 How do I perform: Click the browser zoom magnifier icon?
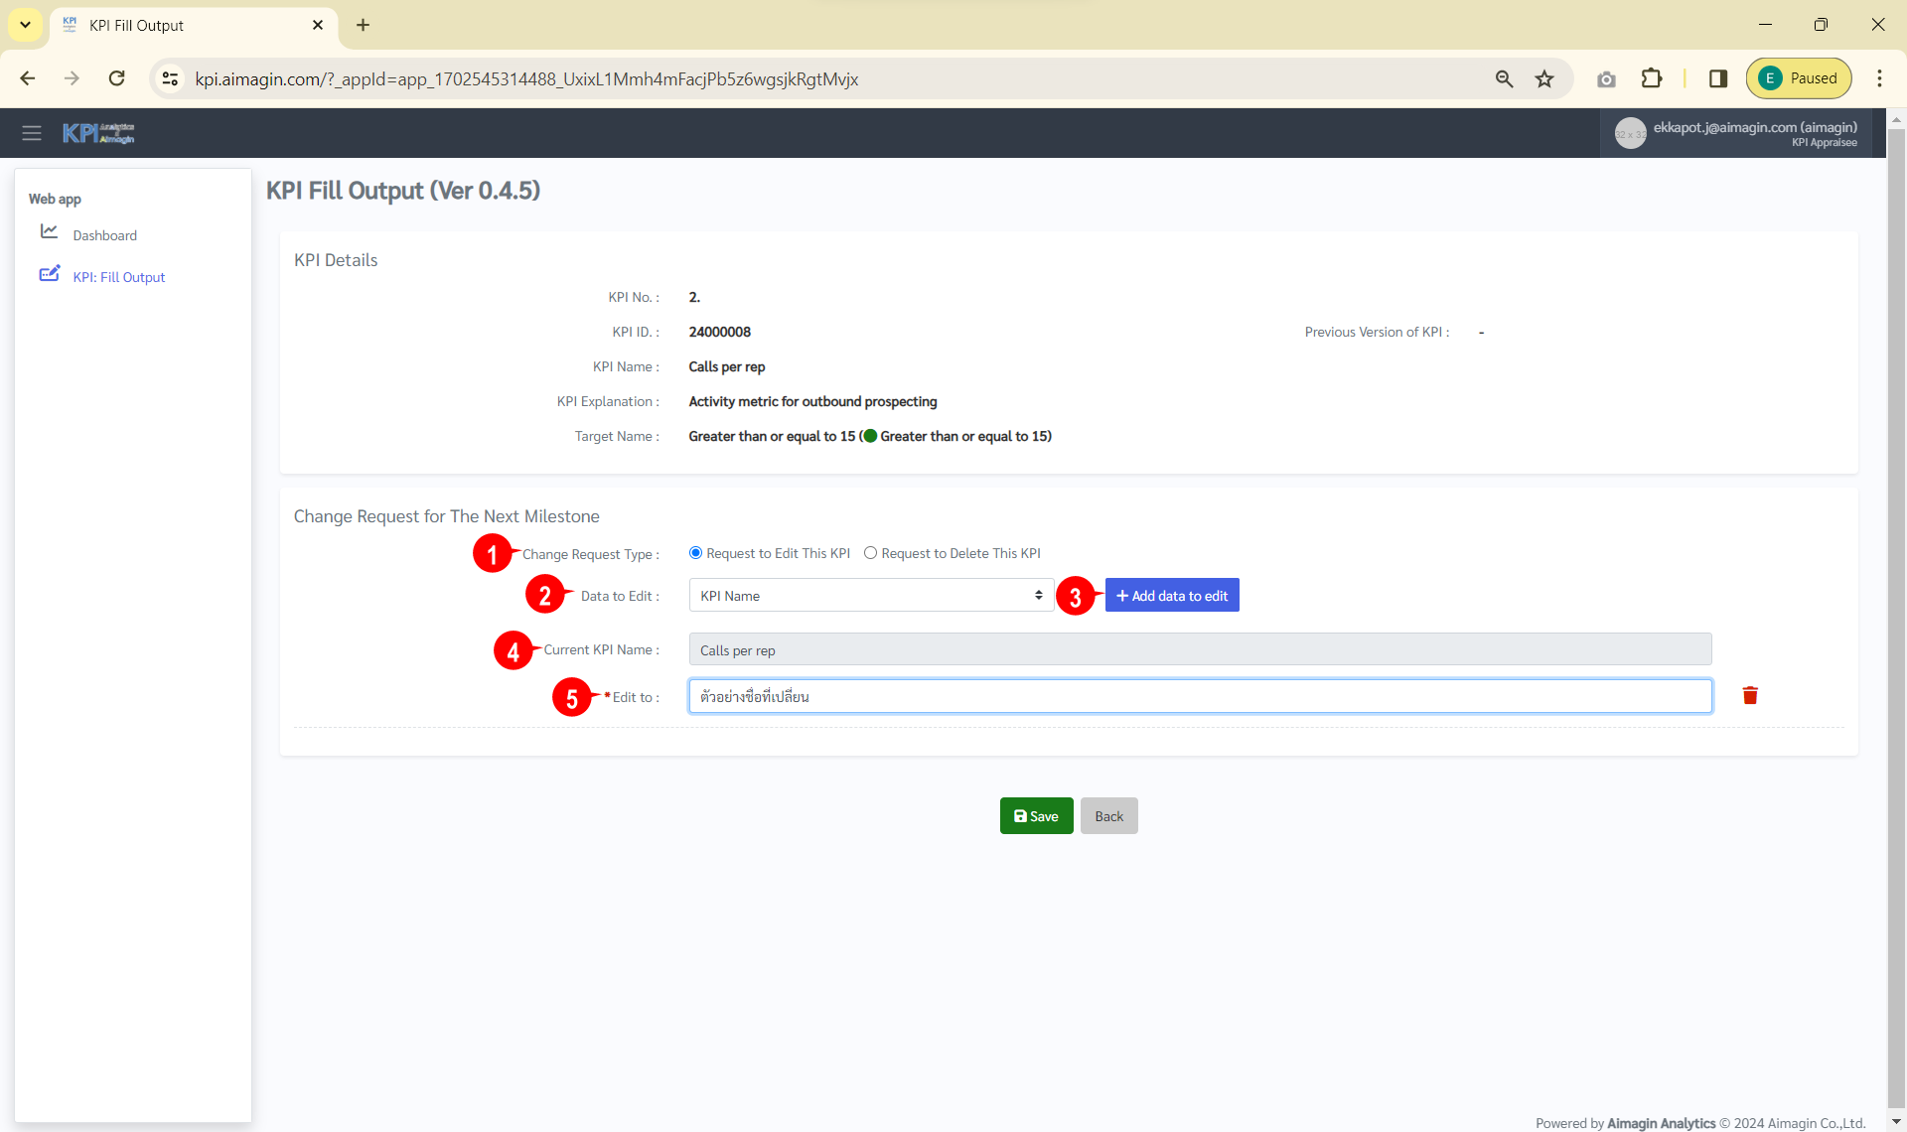pyautogui.click(x=1504, y=79)
